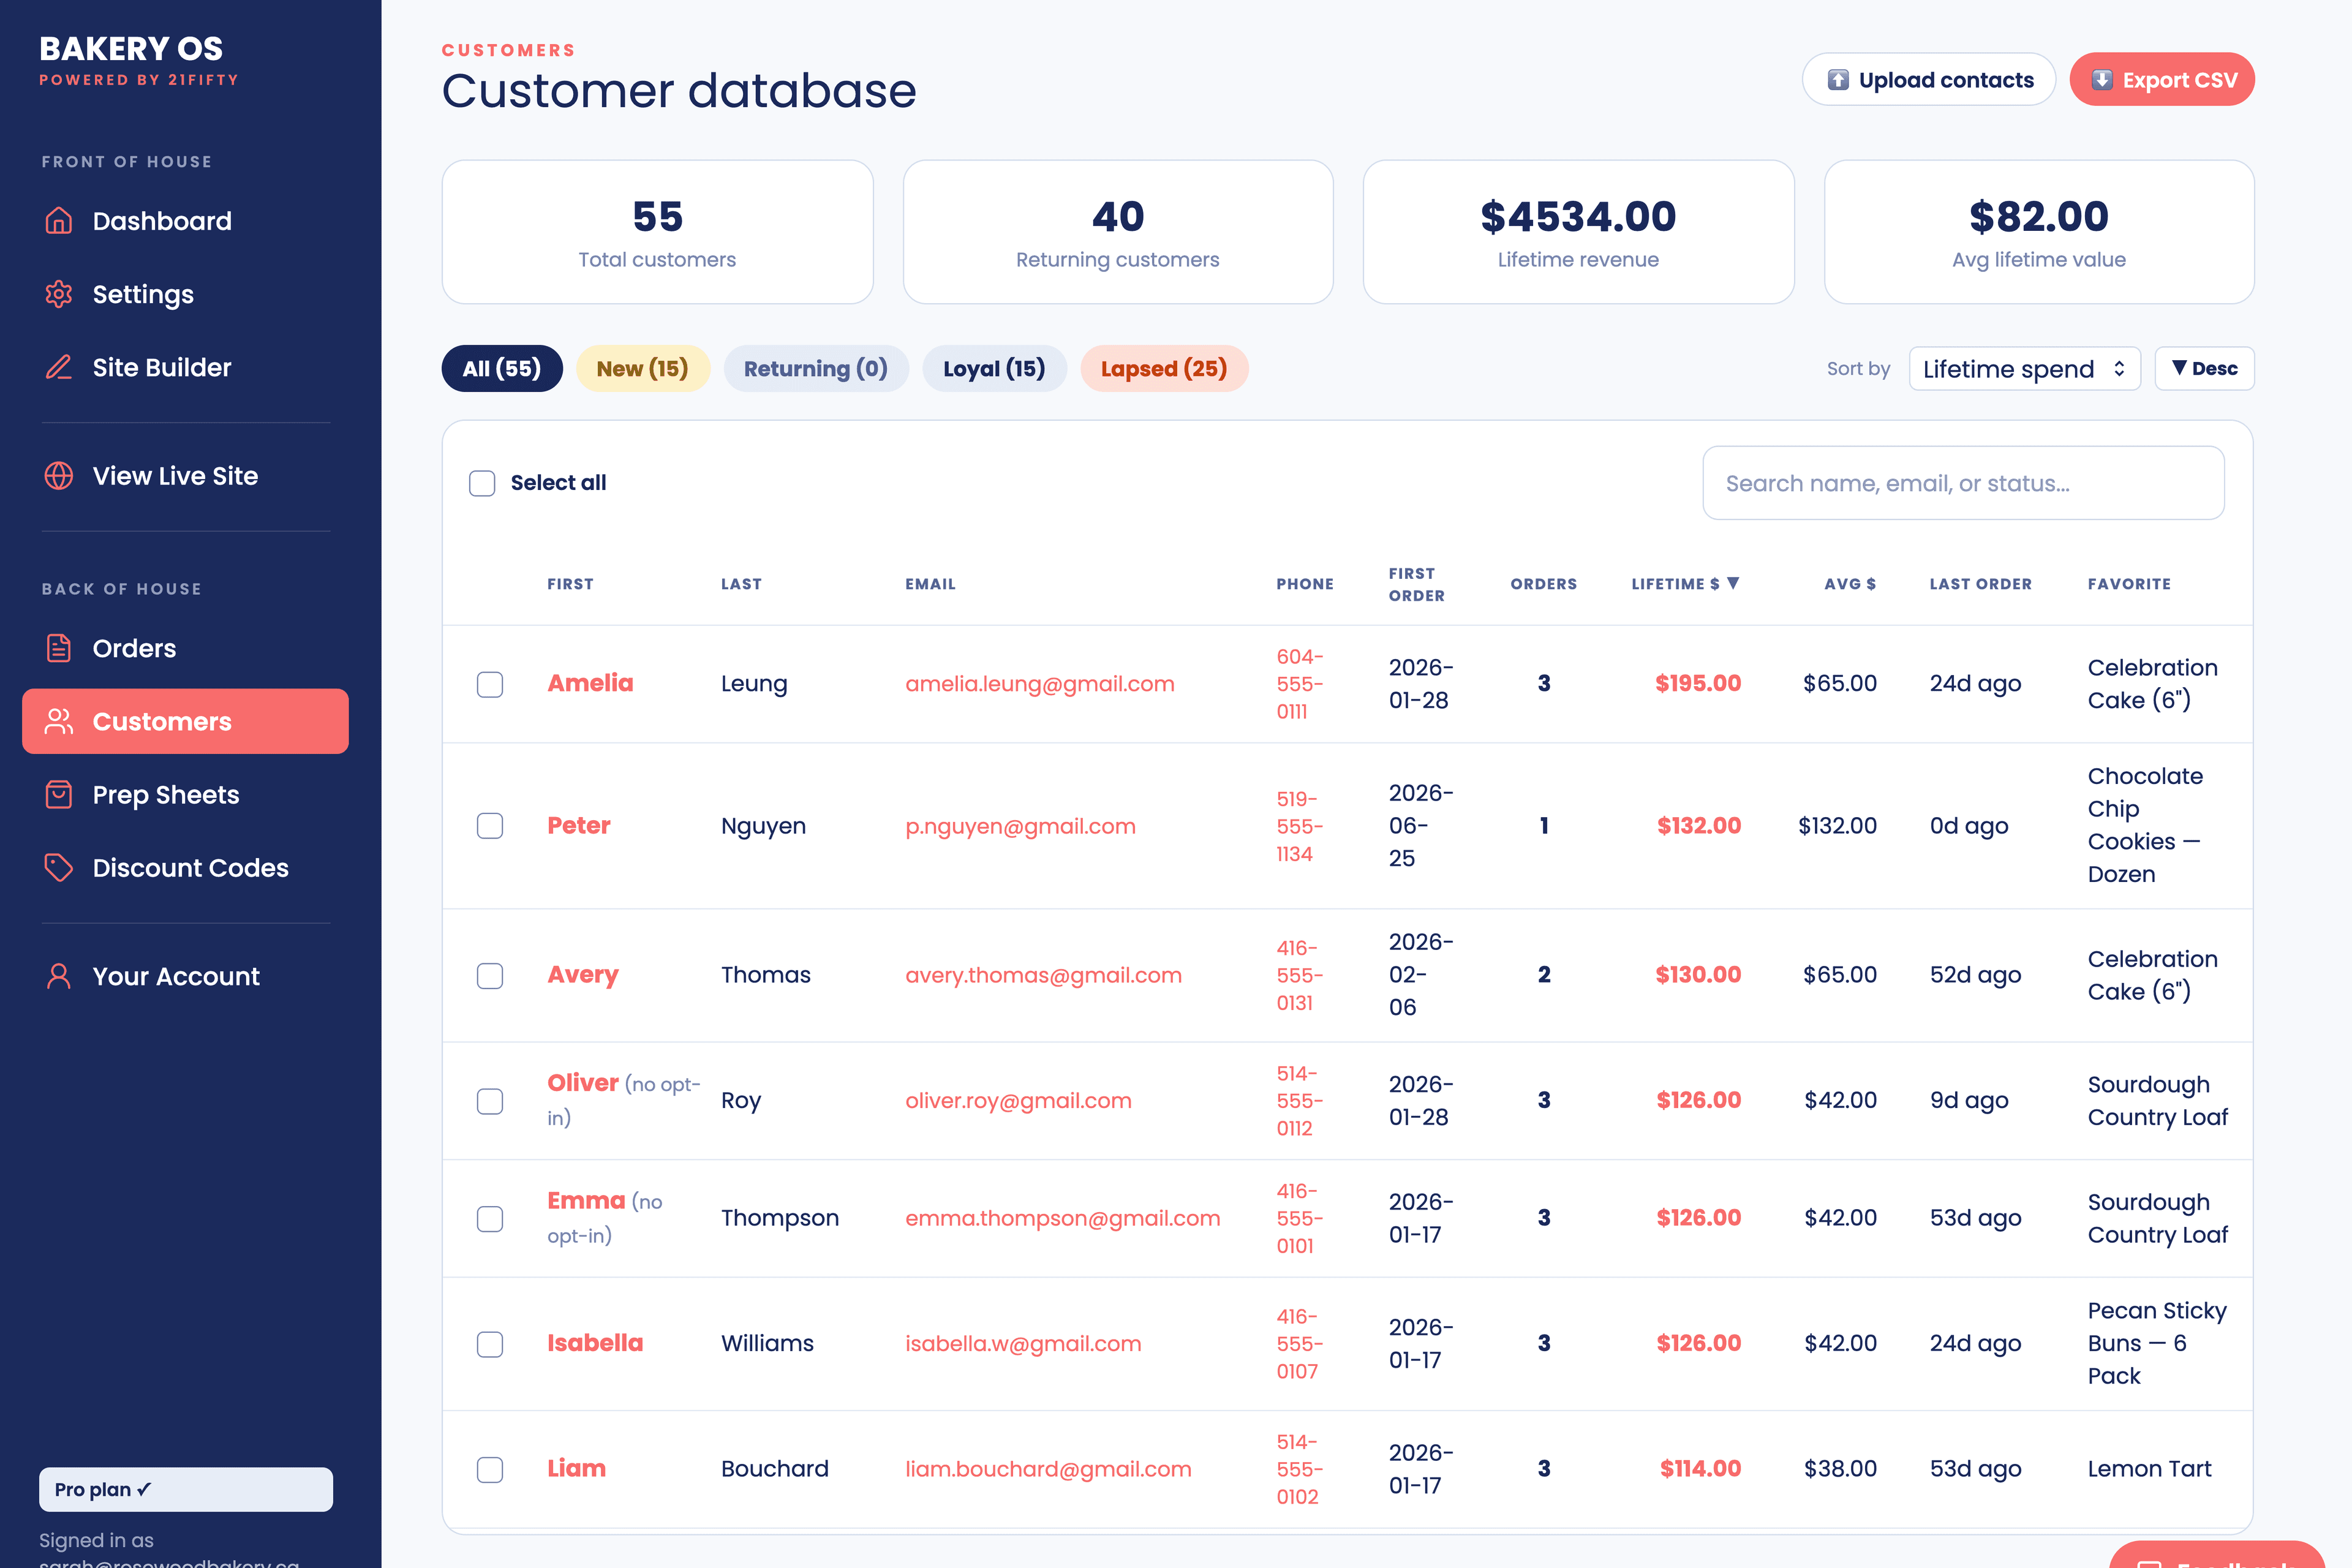Viewport: 2352px width, 1568px height.
Task: Check the box for Amelia Leung
Action: coord(490,684)
